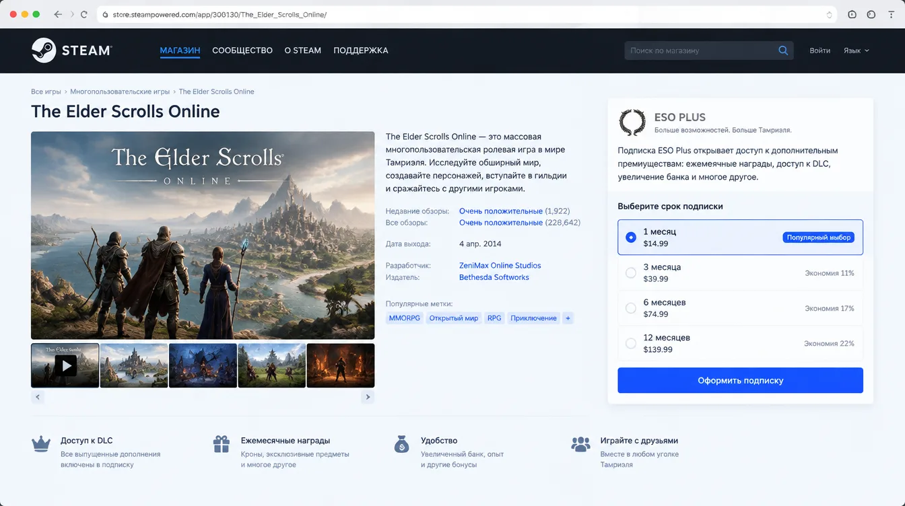Choose the 12 месяцев subscription plan
The width and height of the screenshot is (905, 506).
pyautogui.click(x=740, y=343)
